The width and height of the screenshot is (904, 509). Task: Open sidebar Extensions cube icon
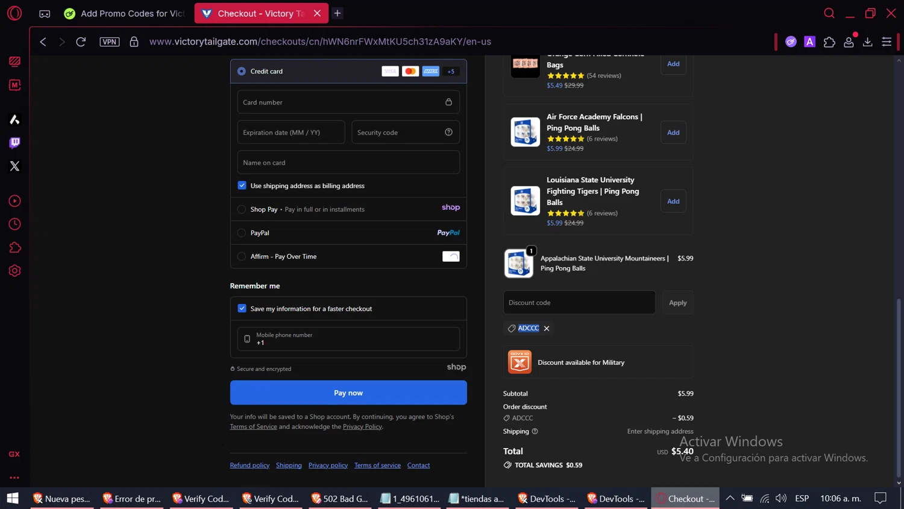pos(14,247)
